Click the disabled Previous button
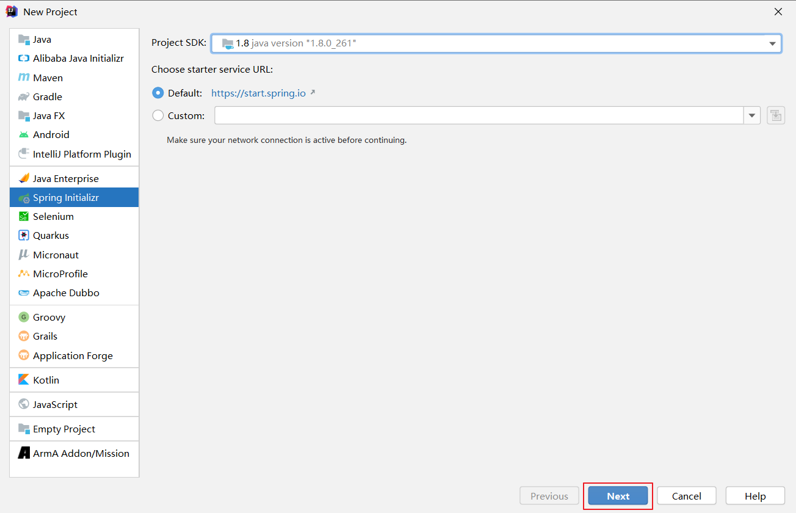 [549, 497]
